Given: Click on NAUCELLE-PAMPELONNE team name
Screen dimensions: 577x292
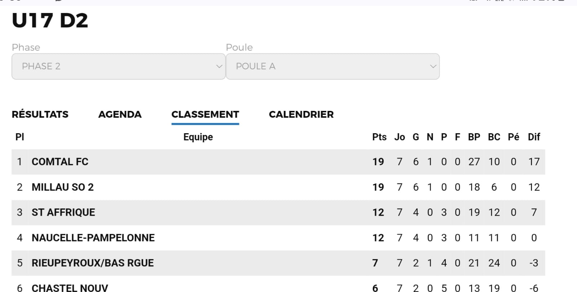Looking at the screenshot, I should point(93,238).
